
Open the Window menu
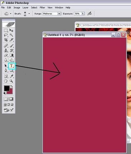[x=59, y=8]
